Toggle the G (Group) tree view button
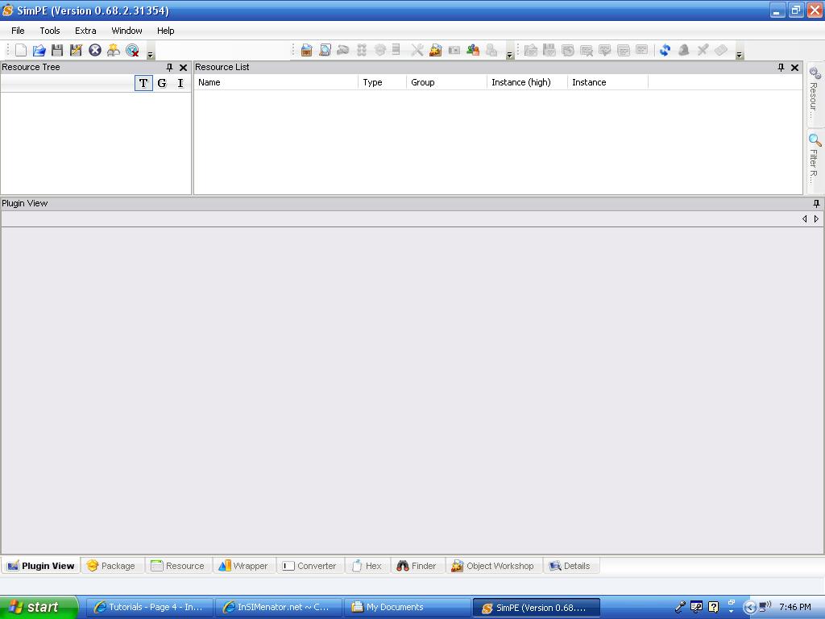The width and height of the screenshot is (825, 619). click(162, 83)
